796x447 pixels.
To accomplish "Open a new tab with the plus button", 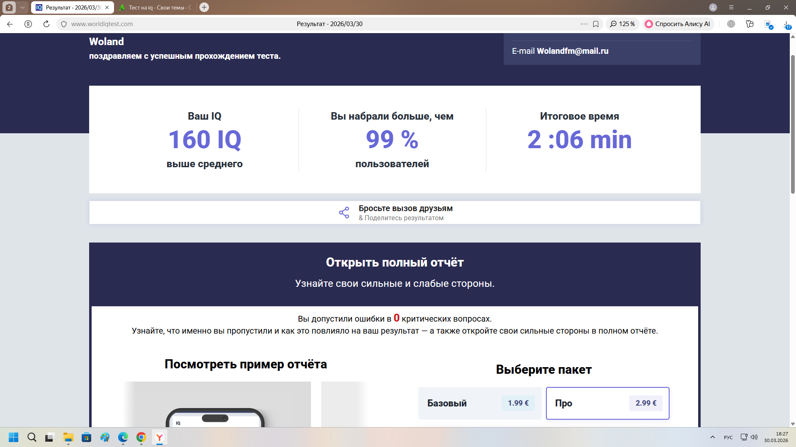I will pyautogui.click(x=204, y=7).
